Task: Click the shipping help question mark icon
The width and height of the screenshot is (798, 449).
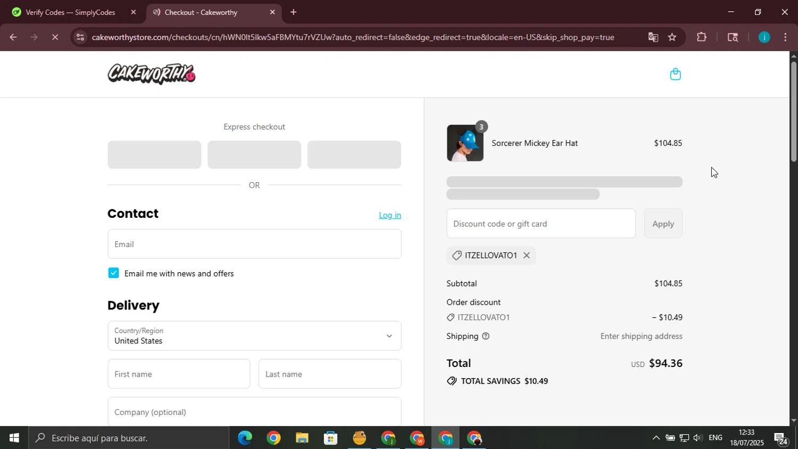Action: pyautogui.click(x=485, y=336)
